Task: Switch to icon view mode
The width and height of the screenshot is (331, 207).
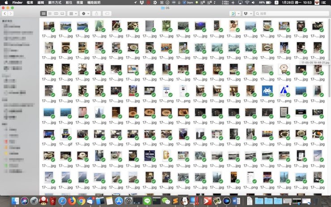Action: [x=43, y=14]
